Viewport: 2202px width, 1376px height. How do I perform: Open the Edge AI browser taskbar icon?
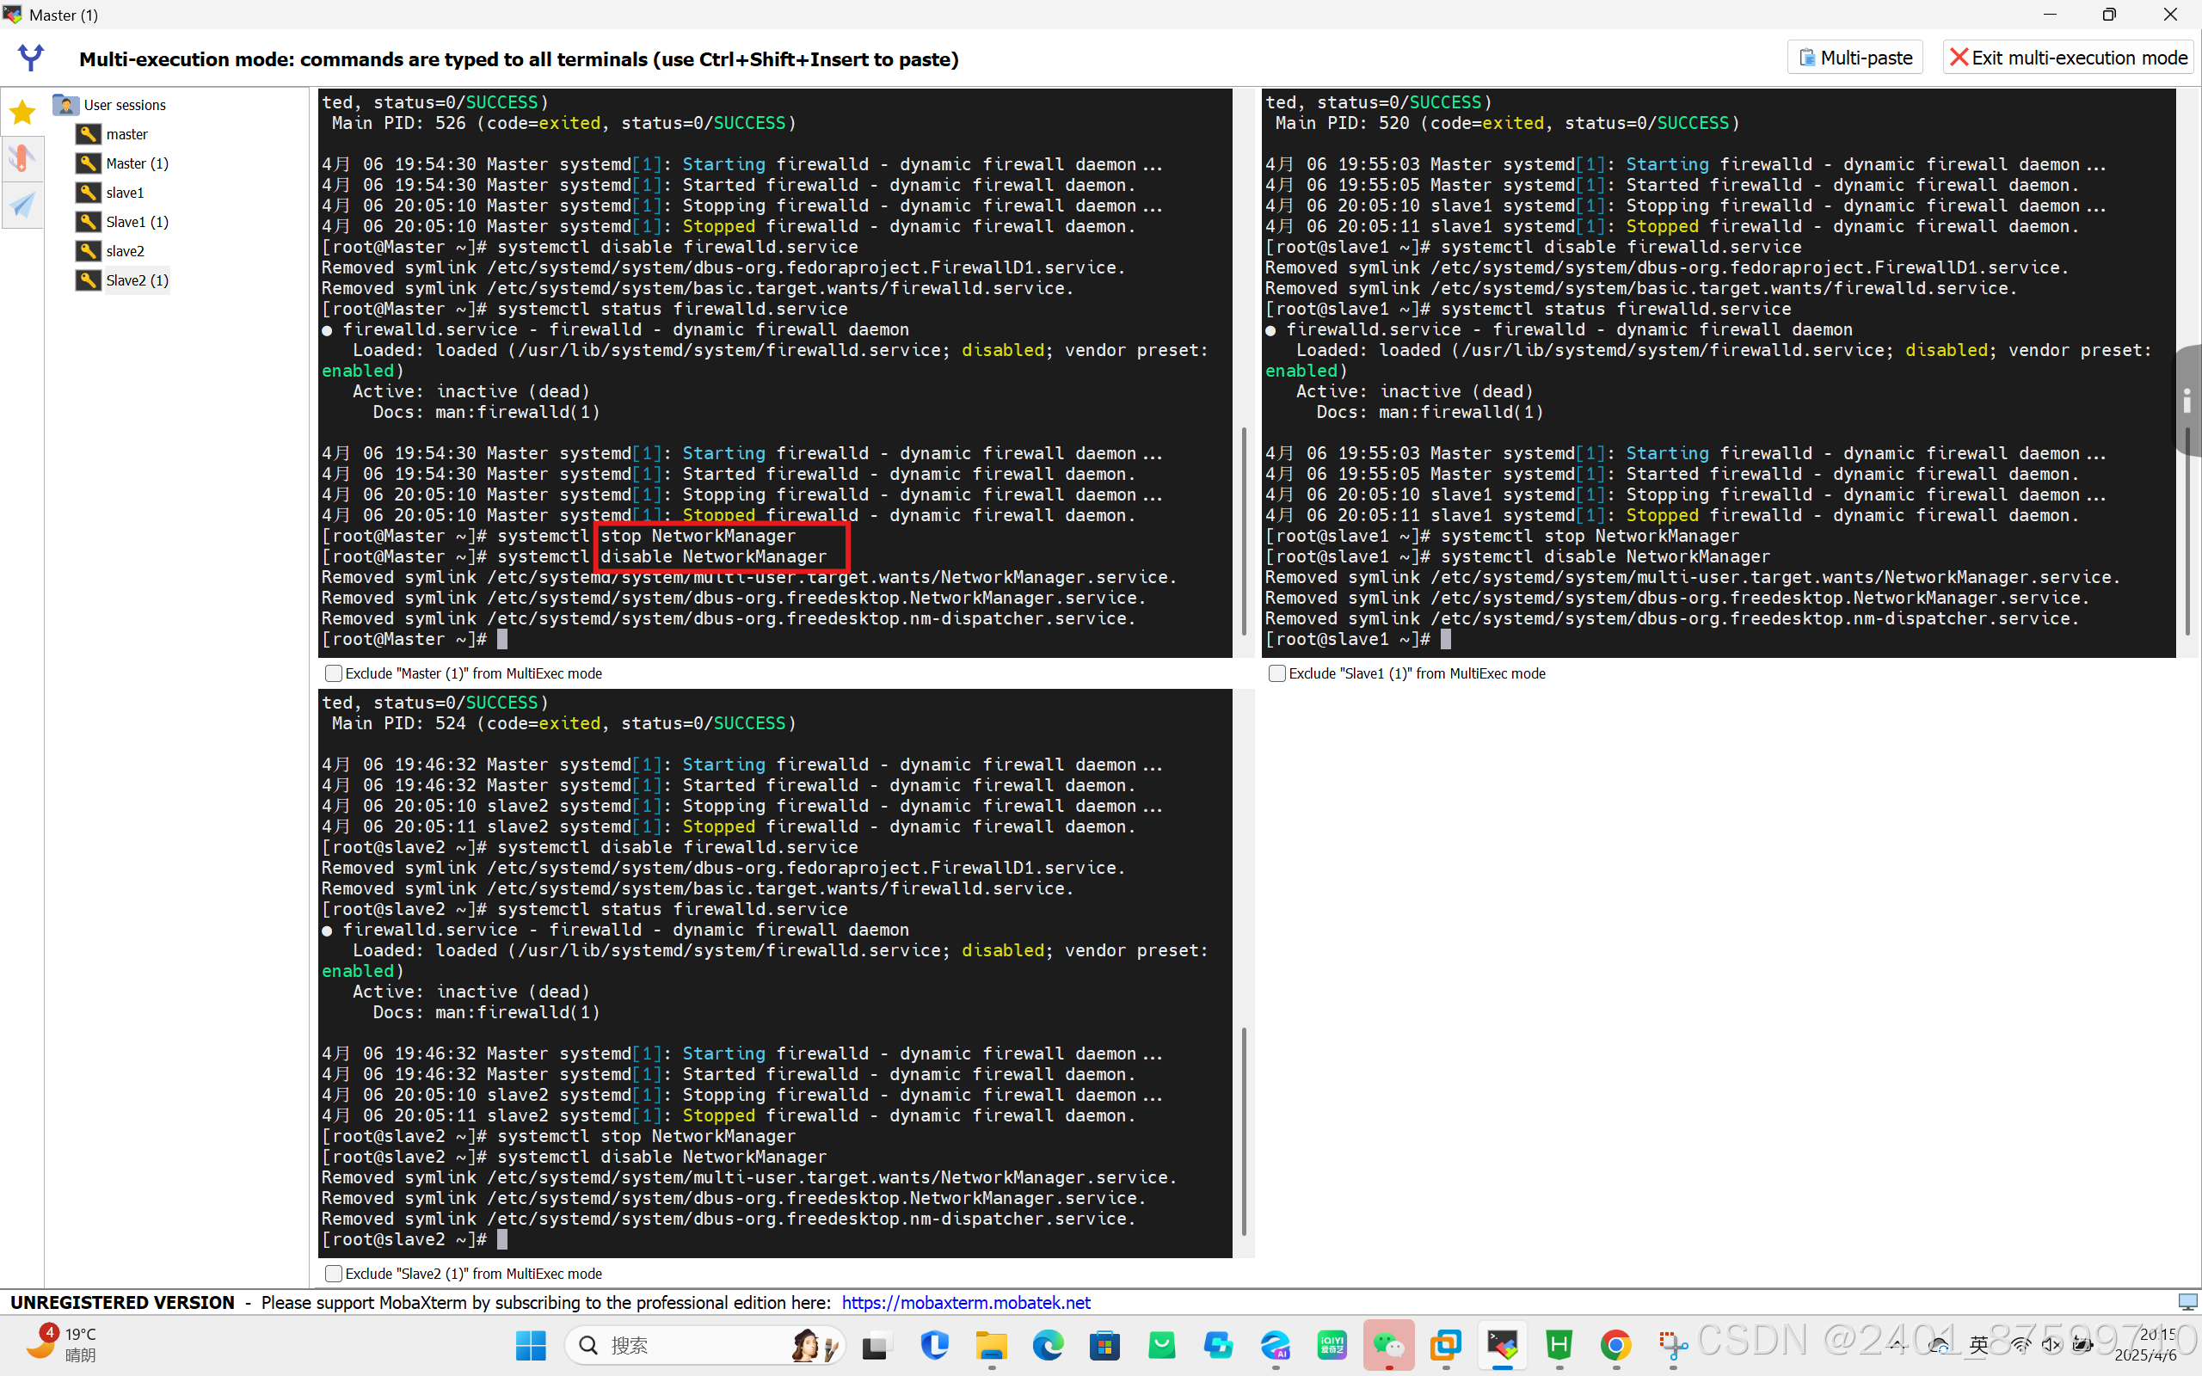1276,1345
